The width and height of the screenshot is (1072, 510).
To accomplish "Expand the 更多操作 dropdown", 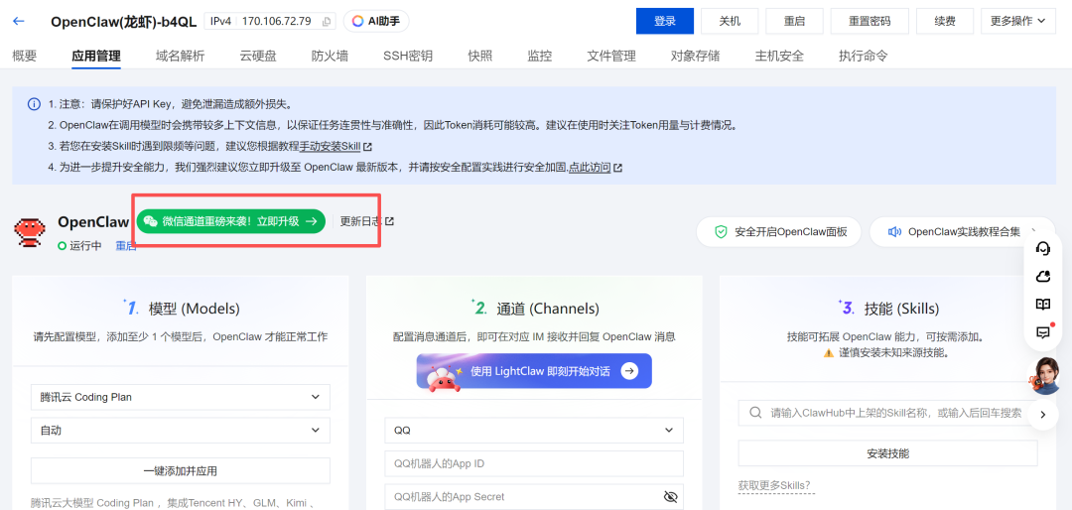I will [x=1017, y=21].
